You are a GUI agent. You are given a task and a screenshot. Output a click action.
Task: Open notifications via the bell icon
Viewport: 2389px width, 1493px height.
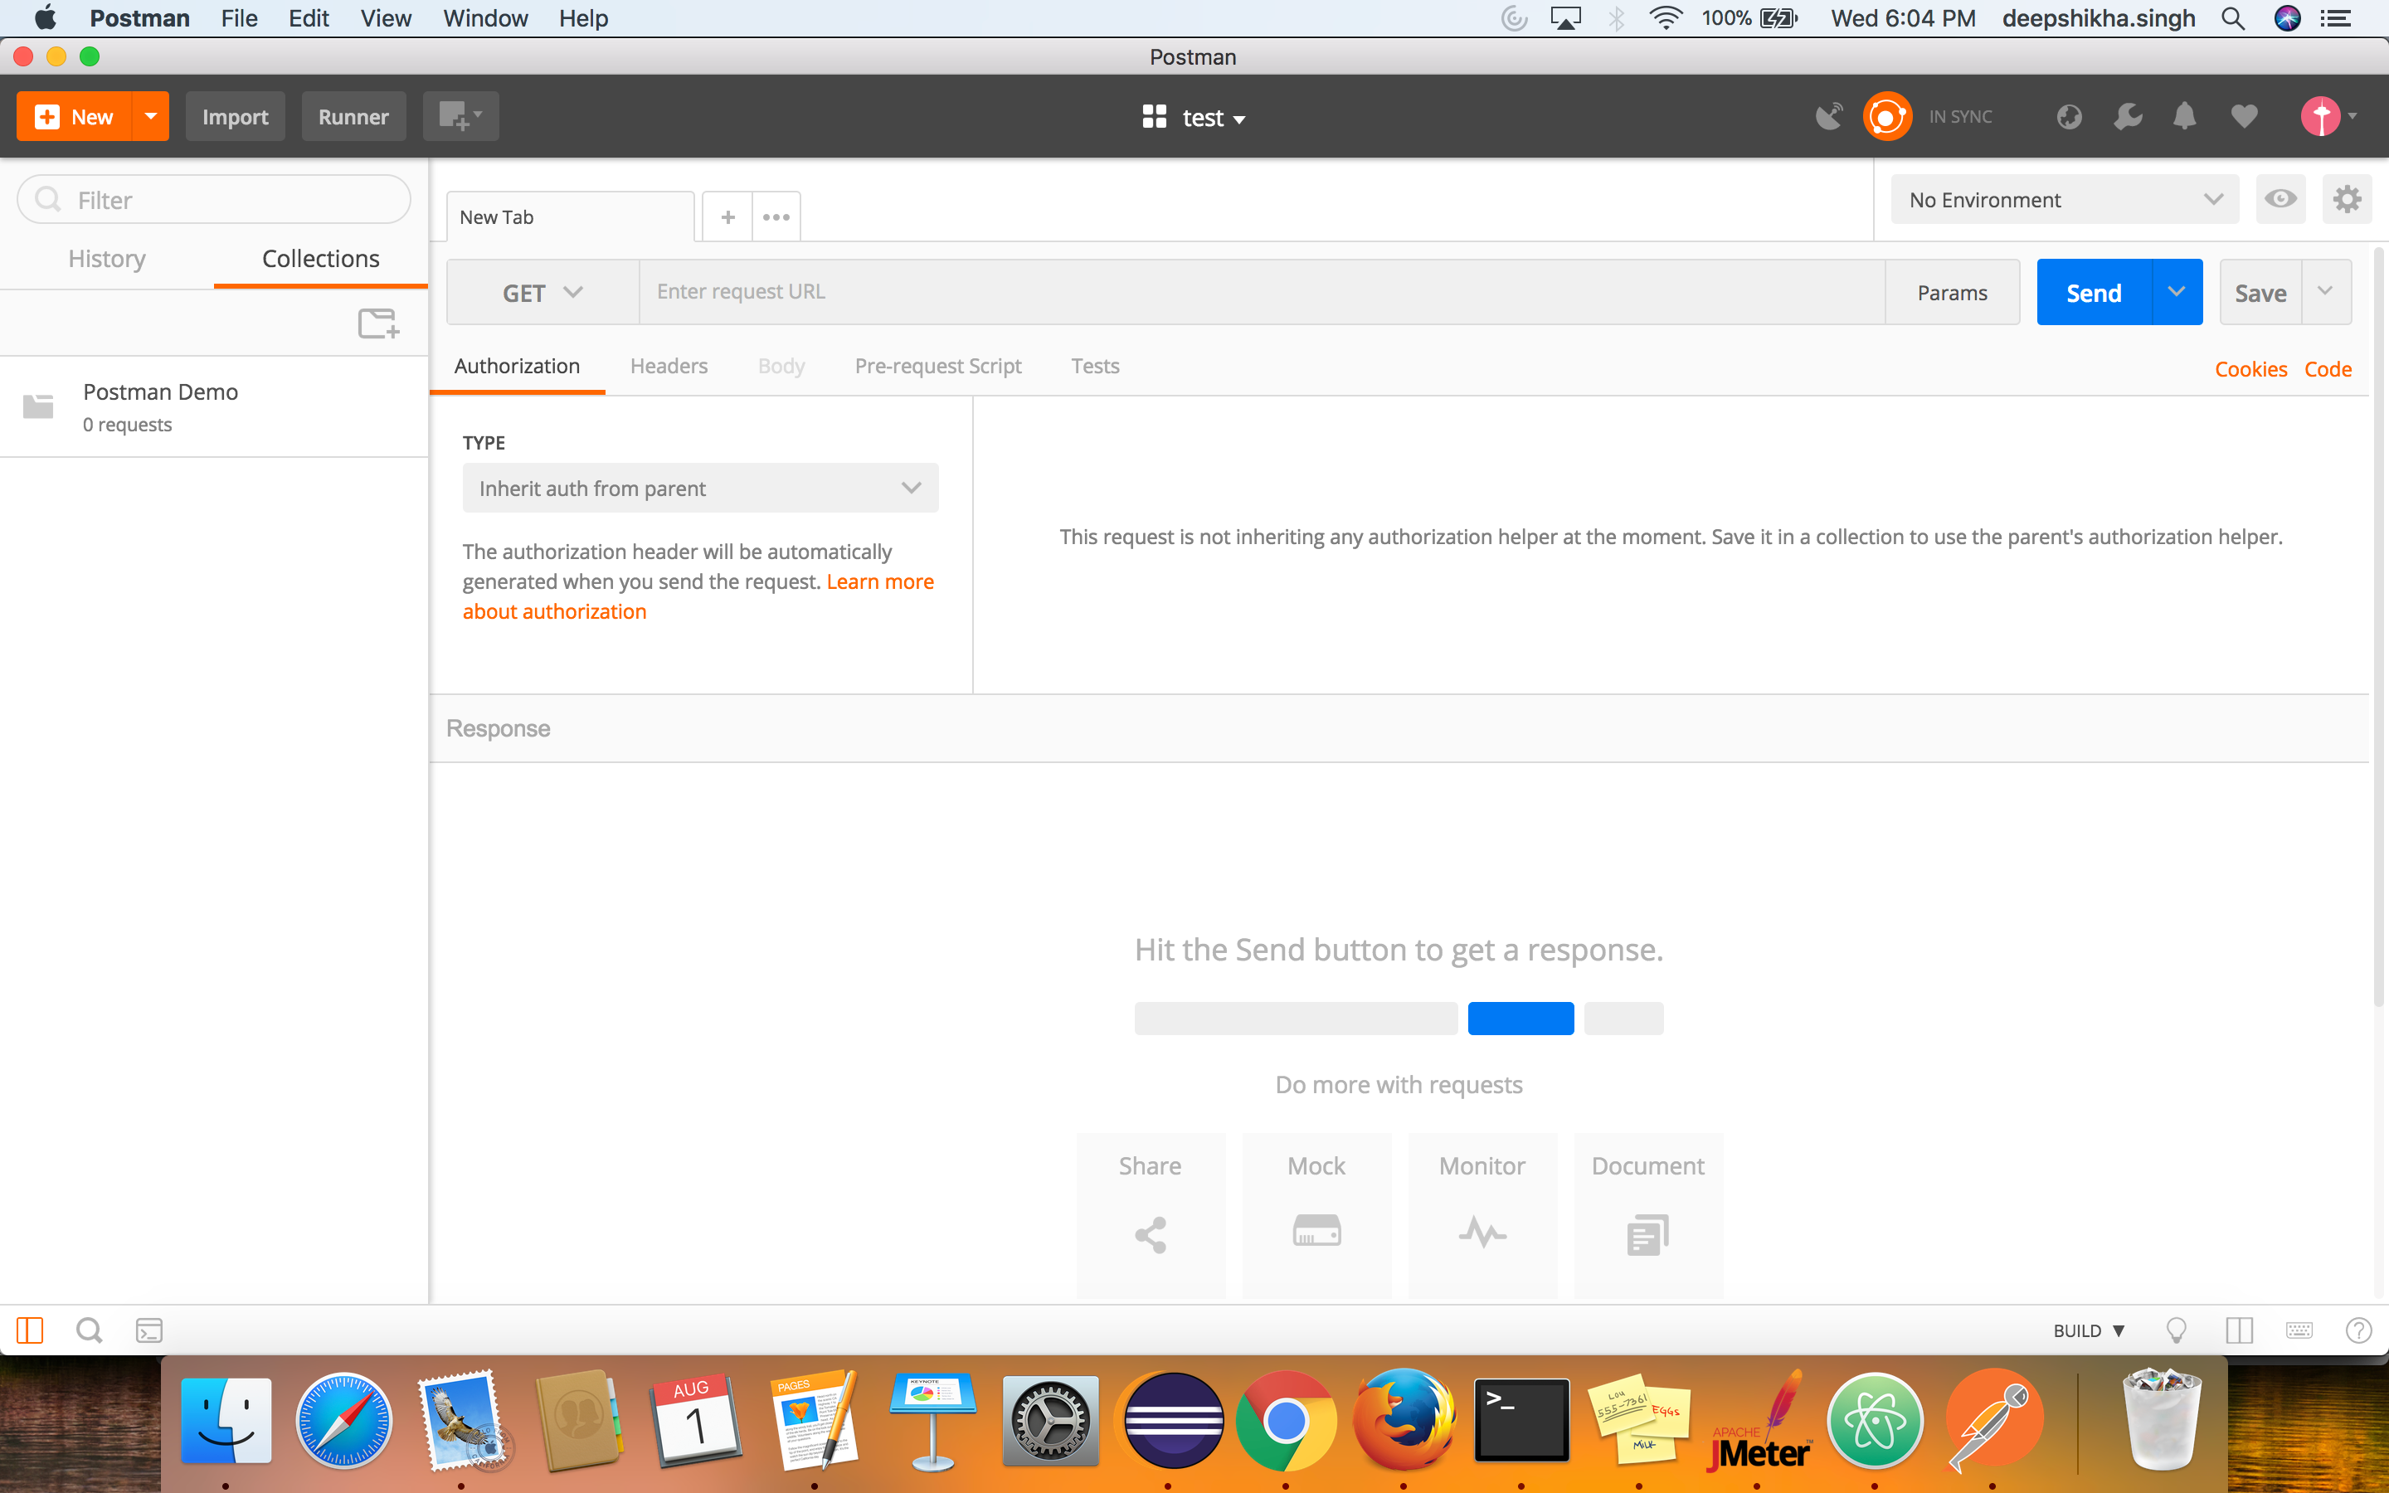pos(2183,115)
